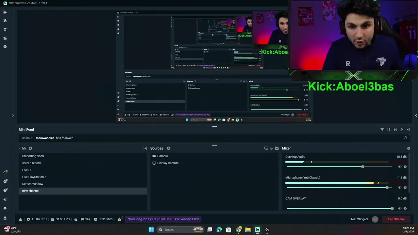The width and height of the screenshot is (418, 235).
Task: Click the End Stream button
Action: 396,219
